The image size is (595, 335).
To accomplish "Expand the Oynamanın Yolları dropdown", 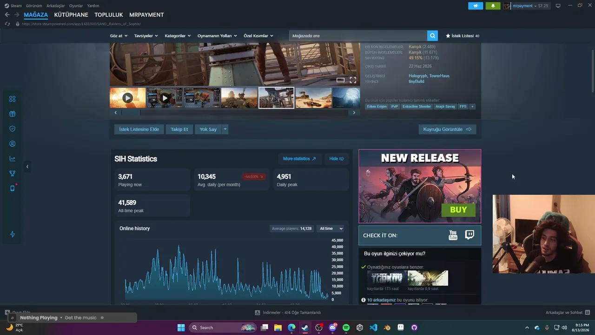I will click(217, 36).
